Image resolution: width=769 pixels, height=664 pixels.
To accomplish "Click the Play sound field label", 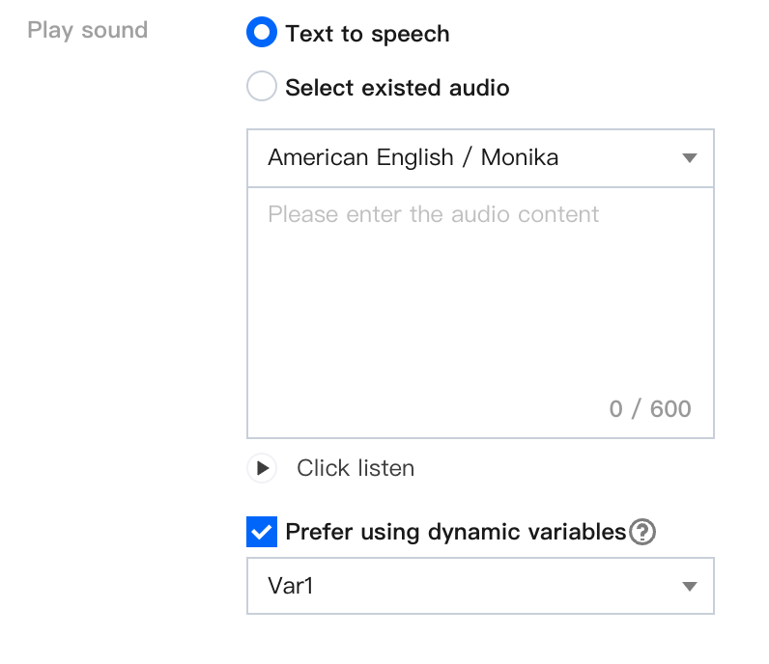I will 88,30.
